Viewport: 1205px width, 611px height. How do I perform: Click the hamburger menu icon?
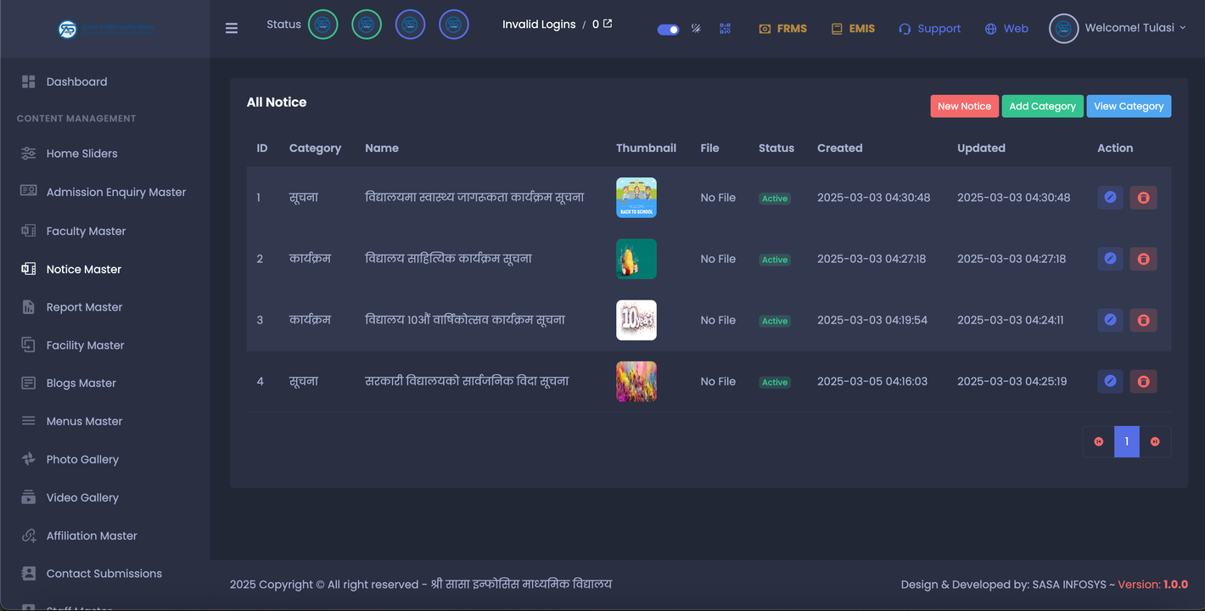coord(232,28)
